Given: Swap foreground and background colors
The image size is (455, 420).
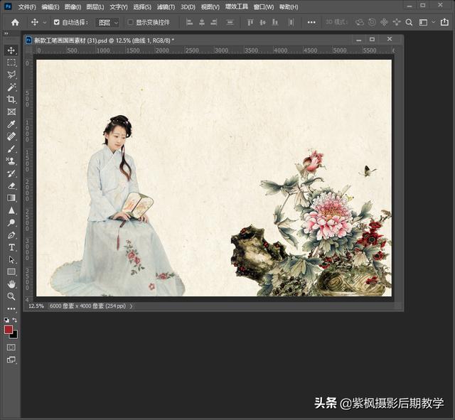Looking at the screenshot, I should tap(14, 320).
